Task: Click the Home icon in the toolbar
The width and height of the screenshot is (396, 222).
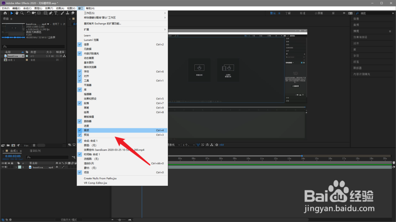Action: click(x=5, y=13)
